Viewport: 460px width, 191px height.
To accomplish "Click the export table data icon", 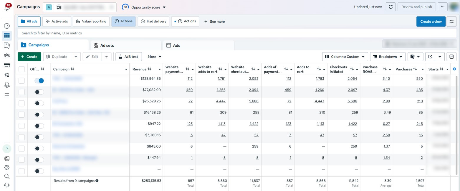I will point(430,57).
